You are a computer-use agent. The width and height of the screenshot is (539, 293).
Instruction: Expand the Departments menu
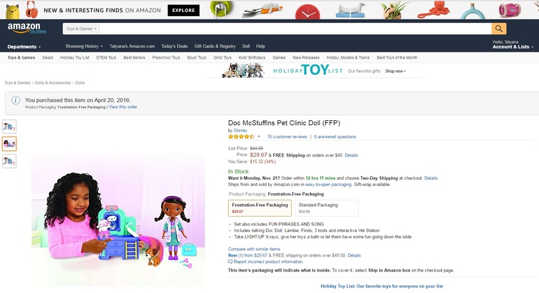[x=23, y=47]
